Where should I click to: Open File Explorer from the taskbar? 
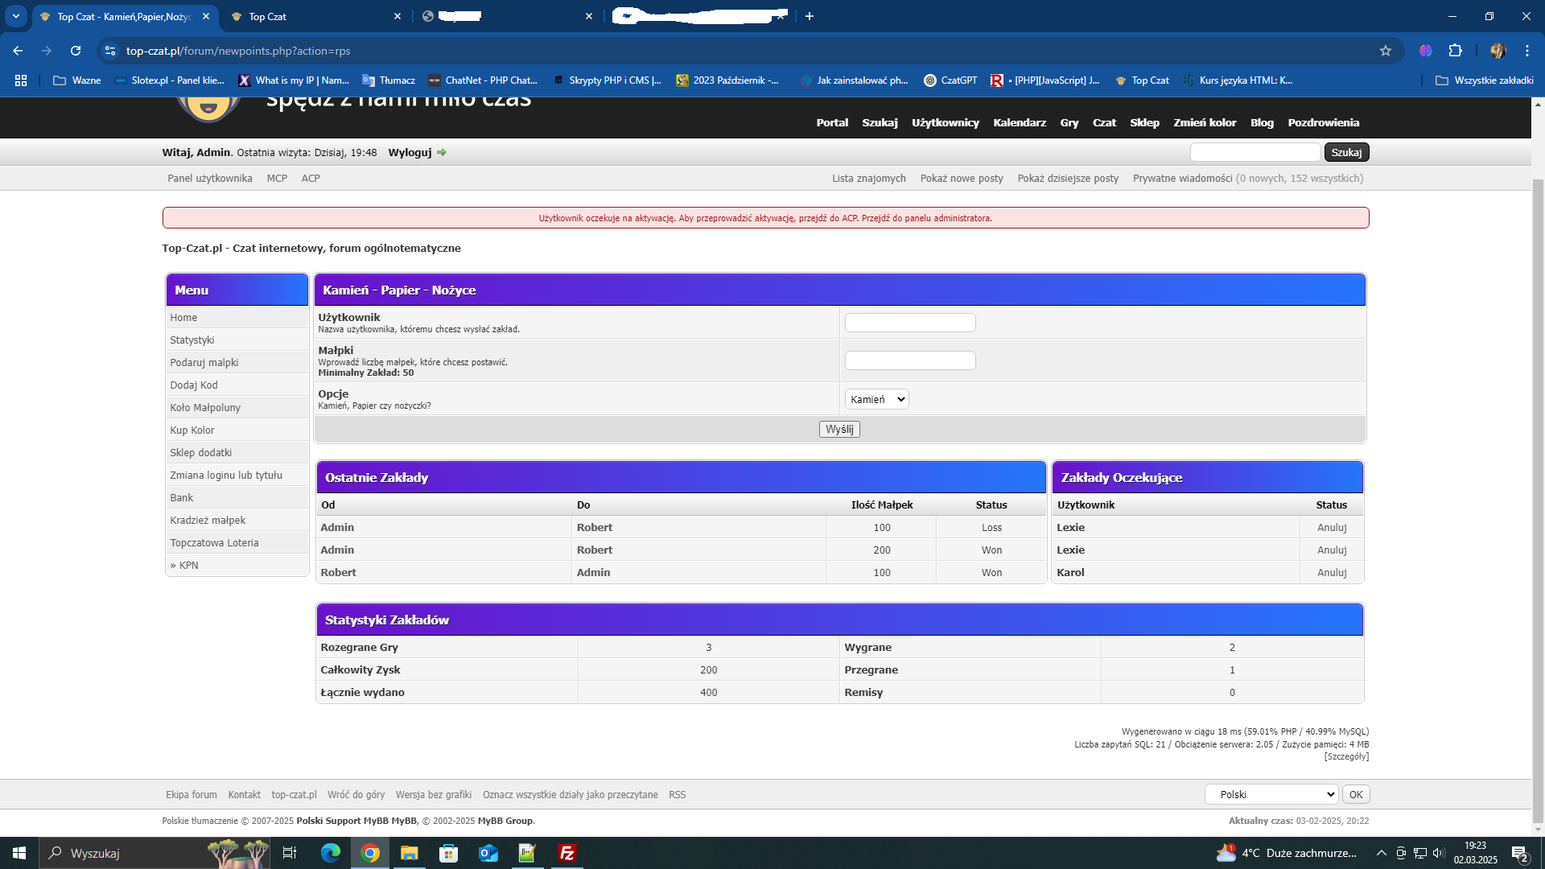410,853
